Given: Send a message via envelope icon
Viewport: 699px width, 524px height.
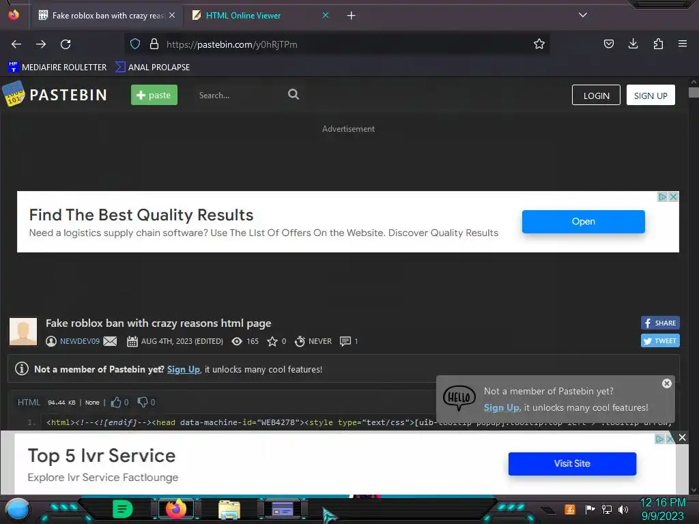Looking at the screenshot, I should coord(110,341).
